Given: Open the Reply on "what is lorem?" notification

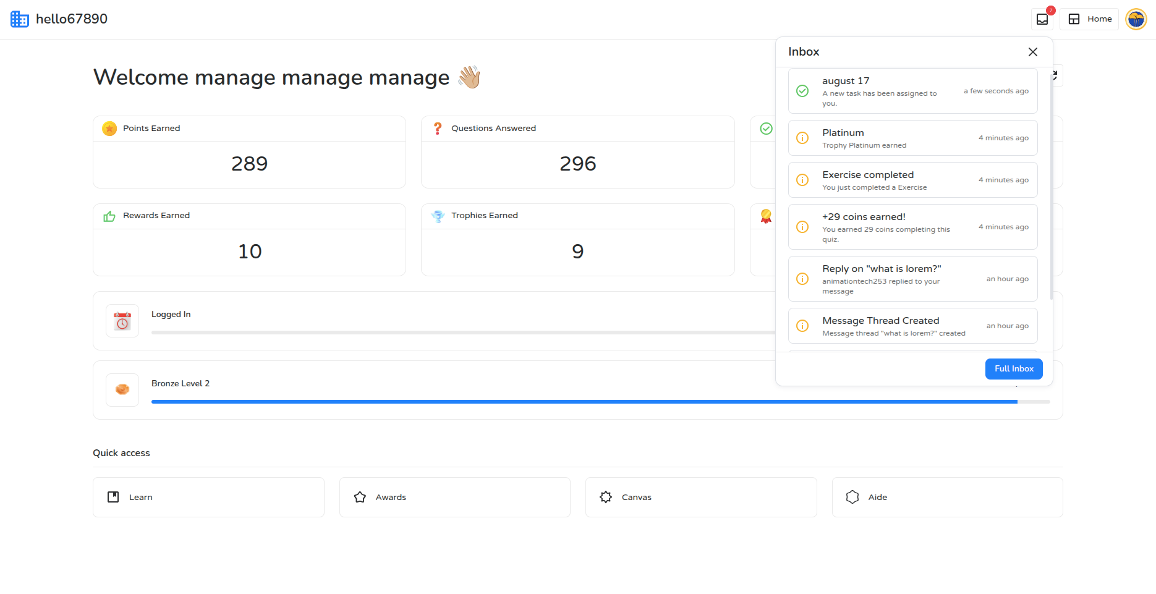Looking at the screenshot, I should pyautogui.click(x=912, y=279).
